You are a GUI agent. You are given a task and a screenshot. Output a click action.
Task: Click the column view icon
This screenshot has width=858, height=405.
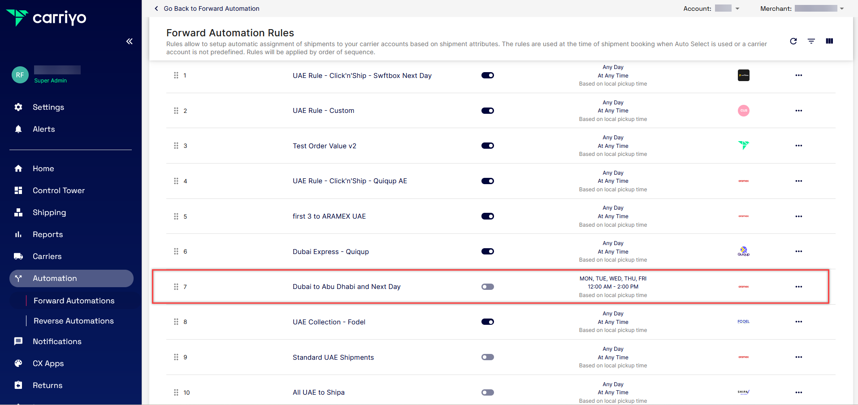tap(829, 41)
